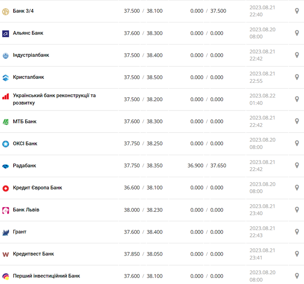The height and width of the screenshot is (284, 304).
Task: Click Кредитвест Банк map pin
Action: click(x=297, y=254)
